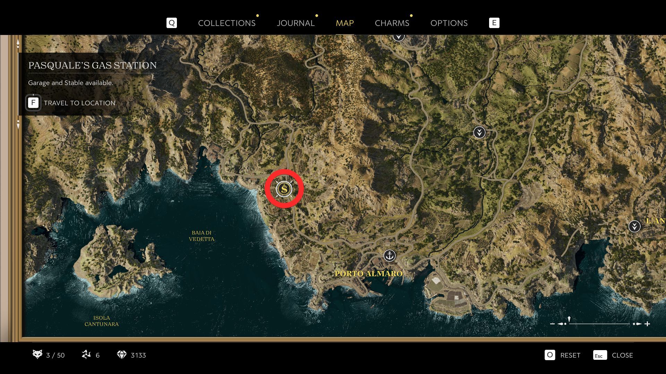Click the F key prompt icon
Image resolution: width=666 pixels, height=374 pixels.
pyautogui.click(x=33, y=103)
